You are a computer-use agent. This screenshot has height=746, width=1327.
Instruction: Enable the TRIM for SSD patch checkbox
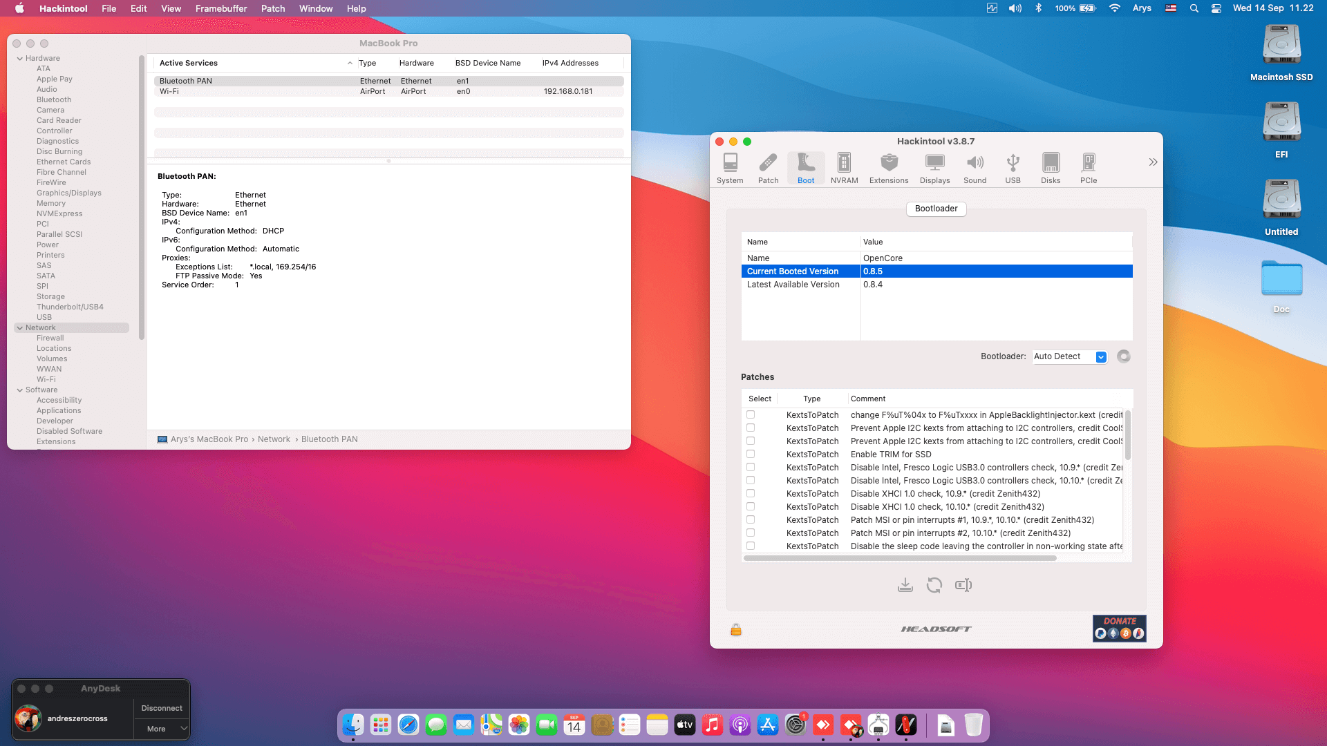point(751,454)
